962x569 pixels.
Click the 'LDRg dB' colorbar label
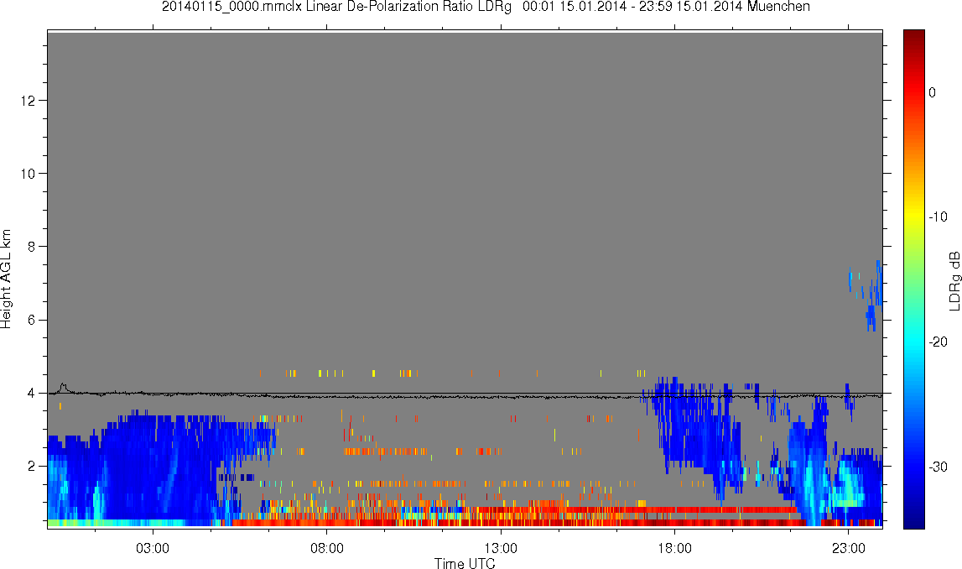click(x=954, y=280)
